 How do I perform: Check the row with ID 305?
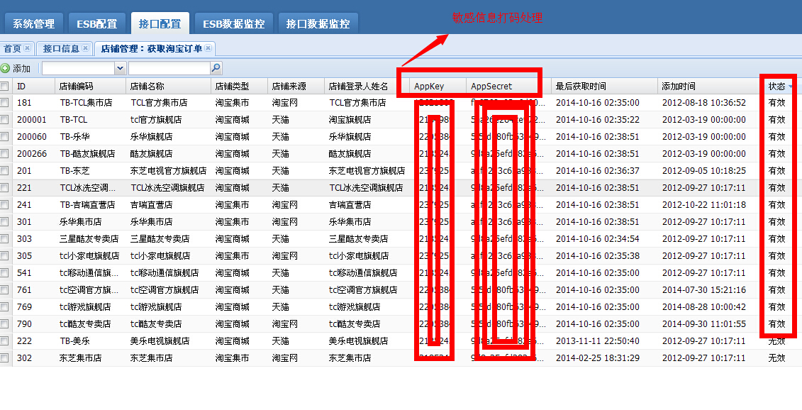point(4,255)
